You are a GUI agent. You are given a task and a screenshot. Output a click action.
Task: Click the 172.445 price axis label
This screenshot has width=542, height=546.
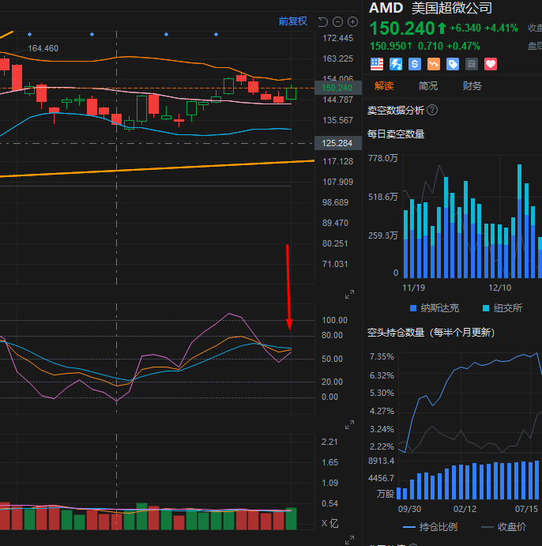[337, 38]
